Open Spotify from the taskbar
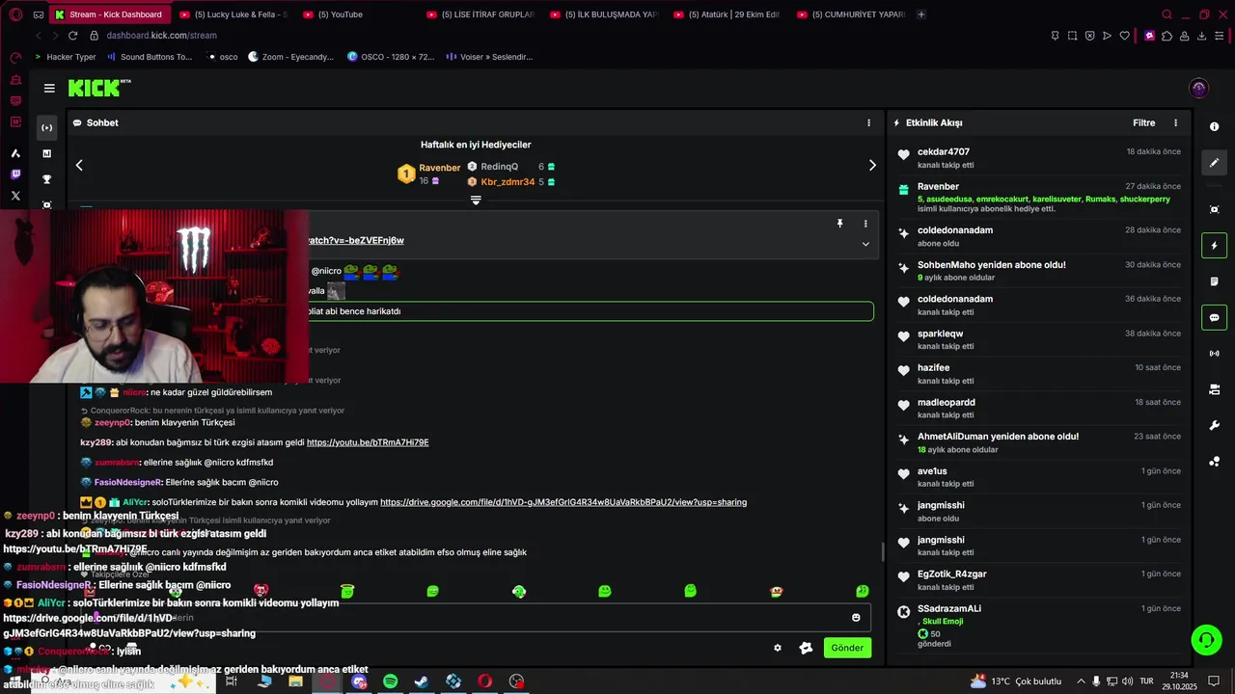This screenshot has width=1235, height=694. click(390, 681)
